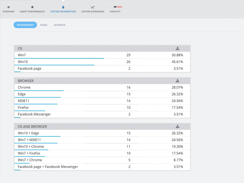
Task: Download the OS table data
Action: point(178,48)
